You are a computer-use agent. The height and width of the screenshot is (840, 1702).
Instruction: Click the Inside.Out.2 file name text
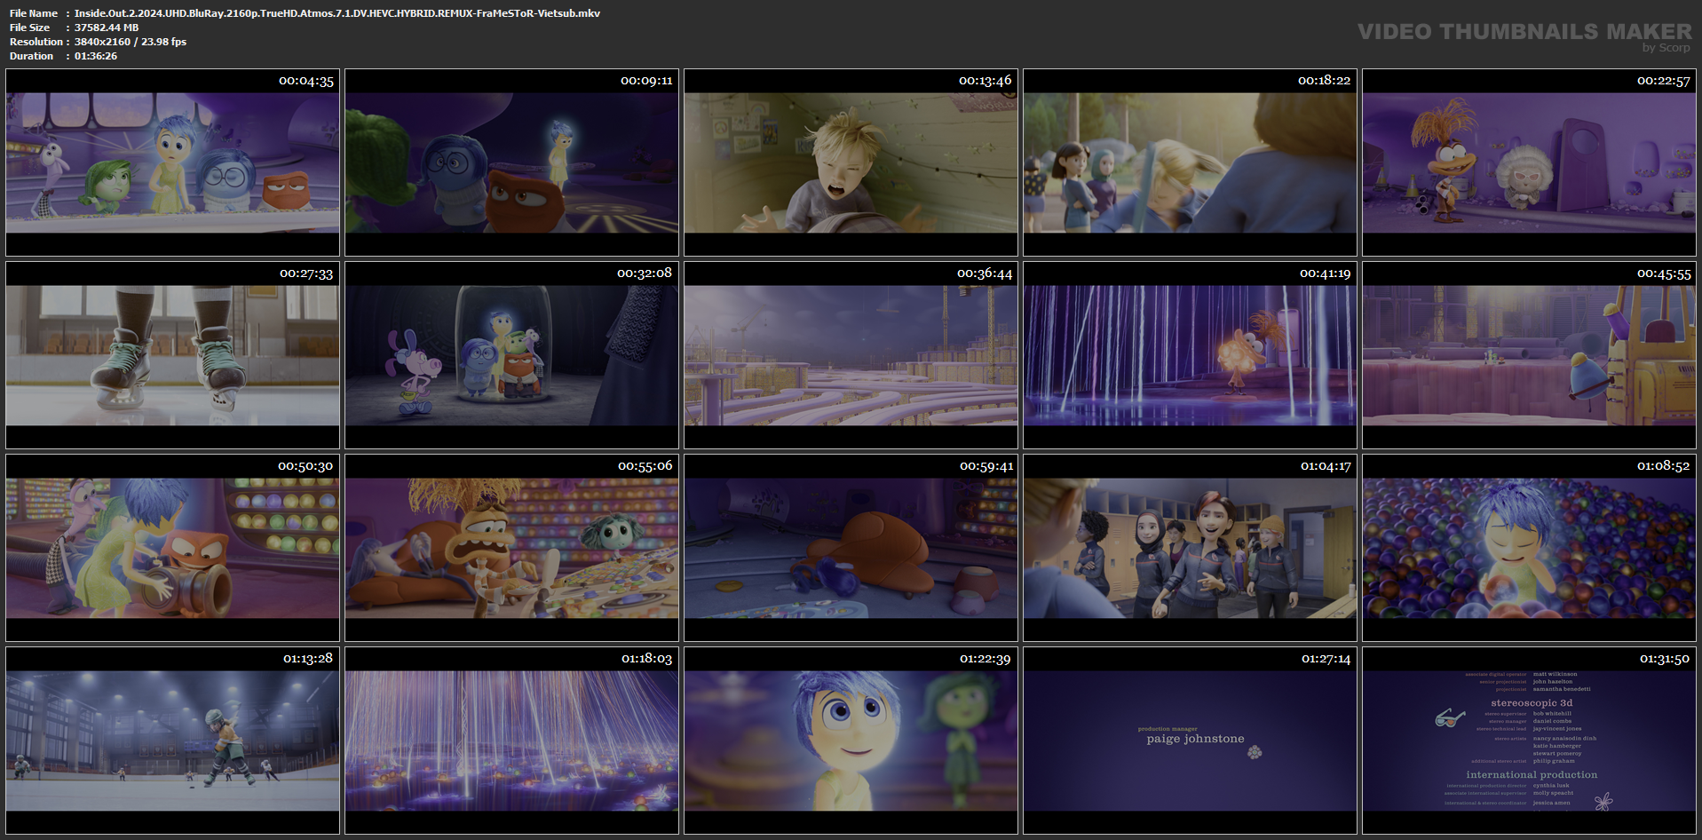(x=337, y=13)
